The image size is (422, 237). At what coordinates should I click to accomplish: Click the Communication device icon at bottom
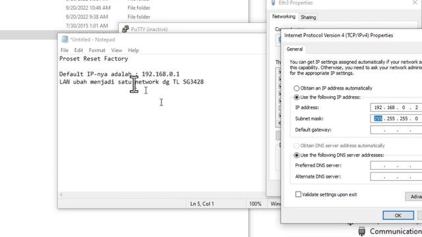[x=362, y=231]
